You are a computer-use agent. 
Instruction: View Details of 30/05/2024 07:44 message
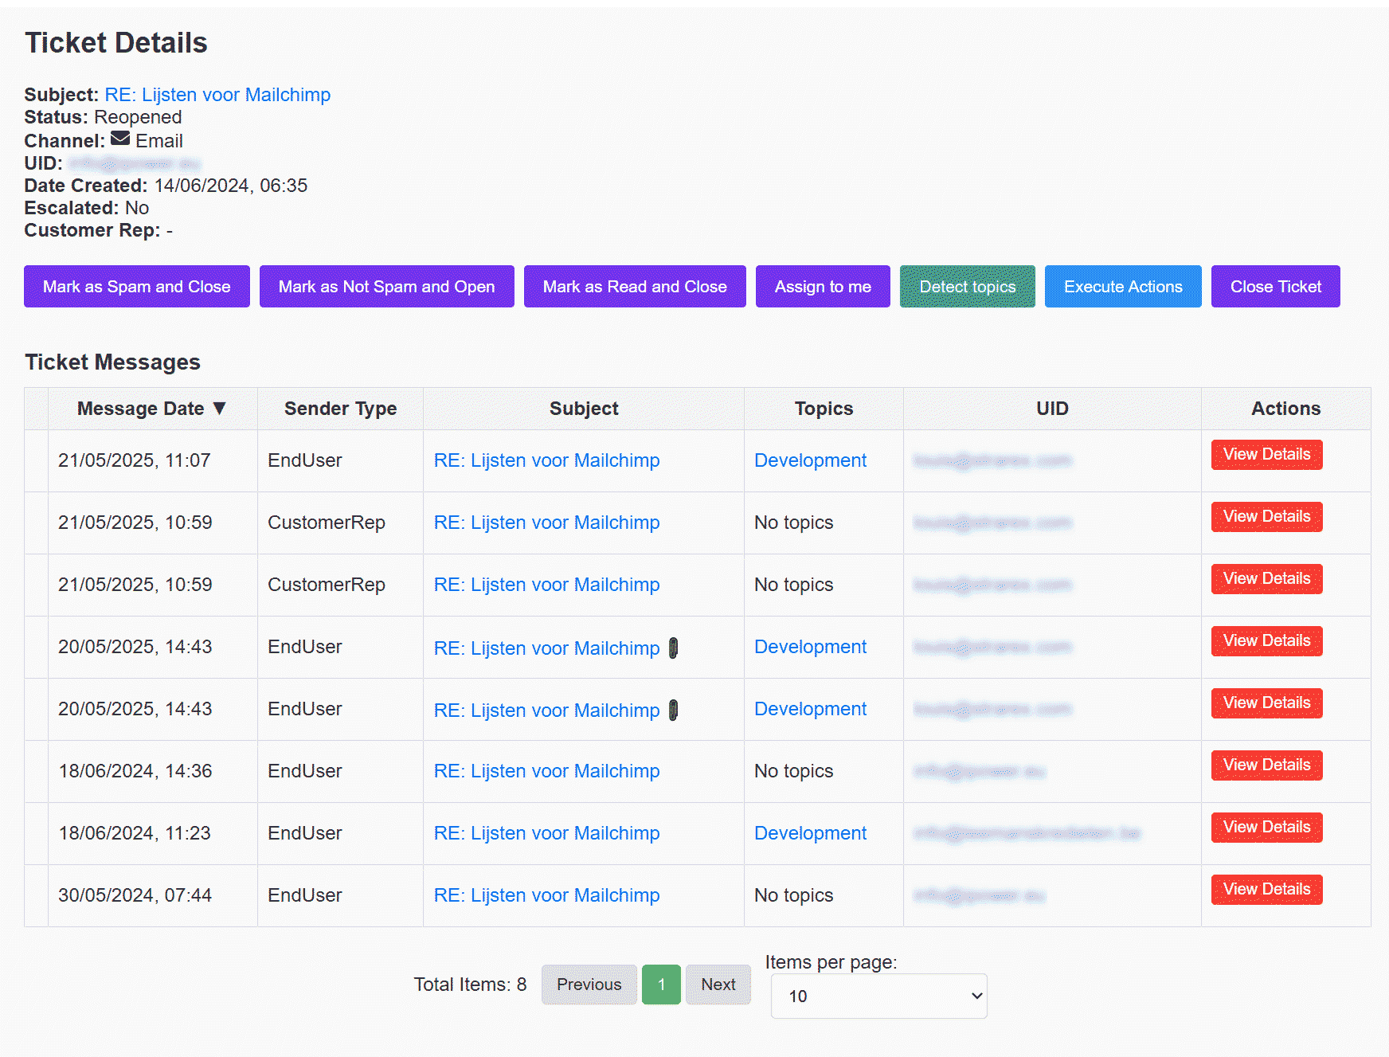click(x=1267, y=889)
